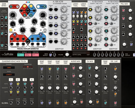Adjust the red channel Scale knob
The image size is (135, 108).
[13, 24]
